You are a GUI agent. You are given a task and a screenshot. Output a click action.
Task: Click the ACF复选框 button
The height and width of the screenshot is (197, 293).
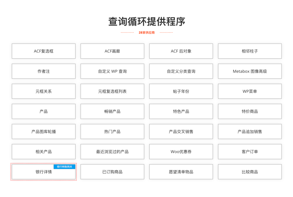pos(43,51)
